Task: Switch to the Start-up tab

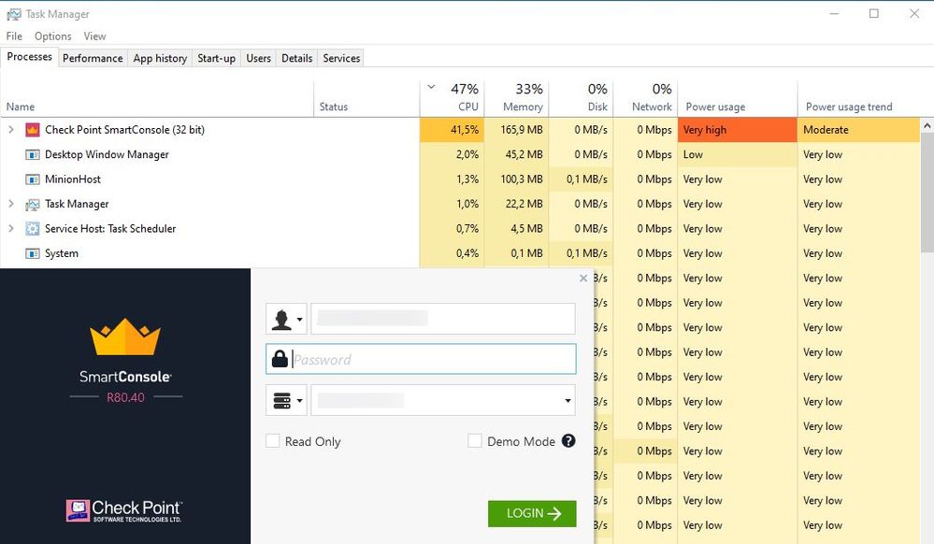Action: coord(216,58)
